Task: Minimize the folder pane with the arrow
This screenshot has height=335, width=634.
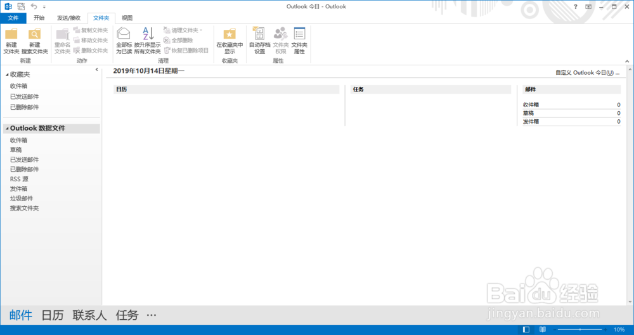Action: click(96, 70)
